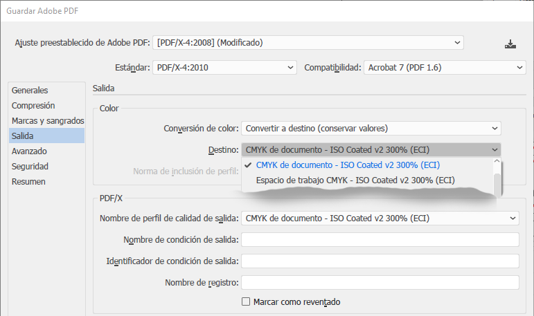Click Nombre de condición de salida field
Viewport: 534px width, 316px height.
(x=380, y=239)
